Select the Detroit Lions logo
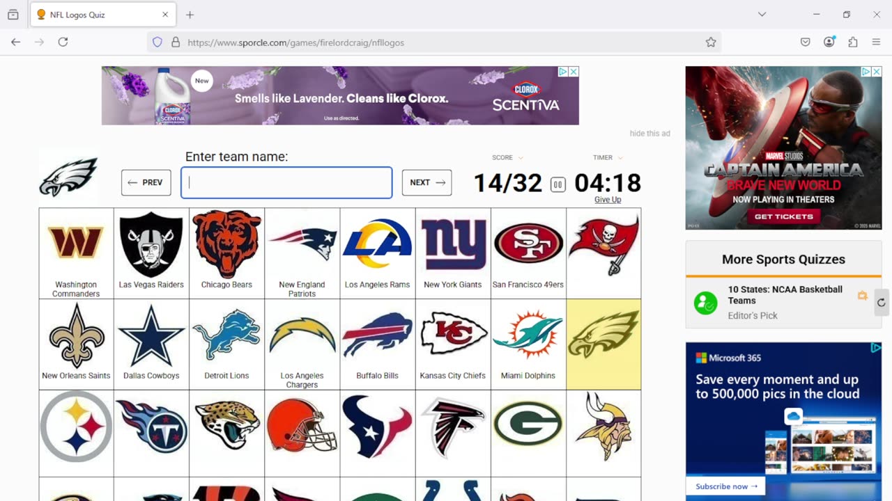 (226, 335)
